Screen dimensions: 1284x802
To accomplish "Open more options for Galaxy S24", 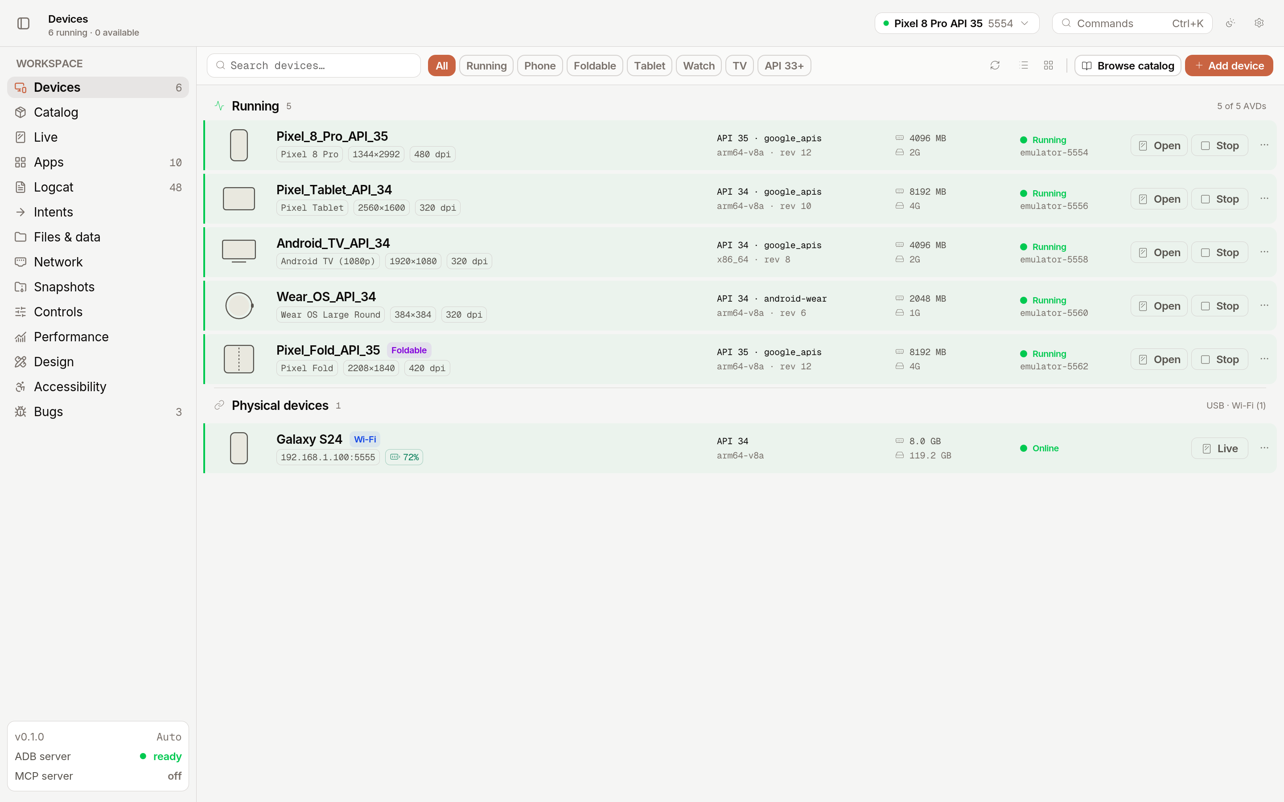I will click(x=1264, y=448).
